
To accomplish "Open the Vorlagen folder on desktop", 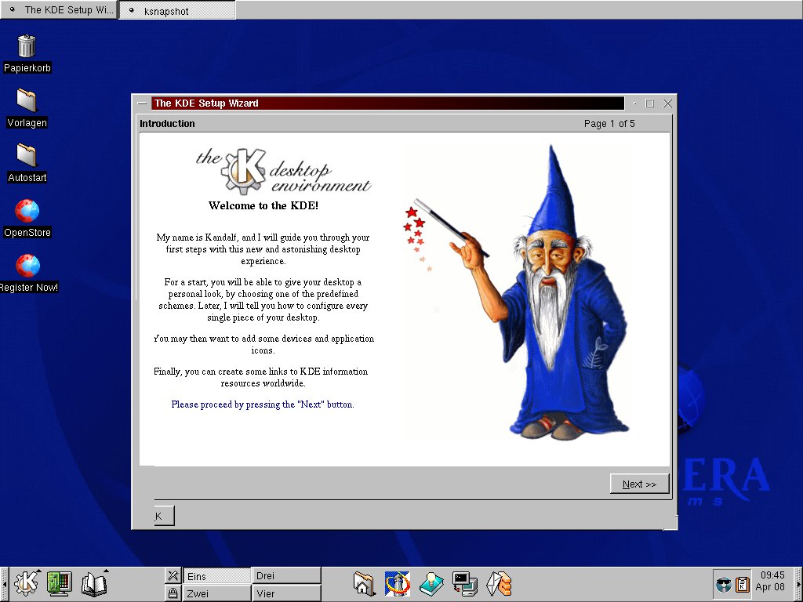I will 27,108.
